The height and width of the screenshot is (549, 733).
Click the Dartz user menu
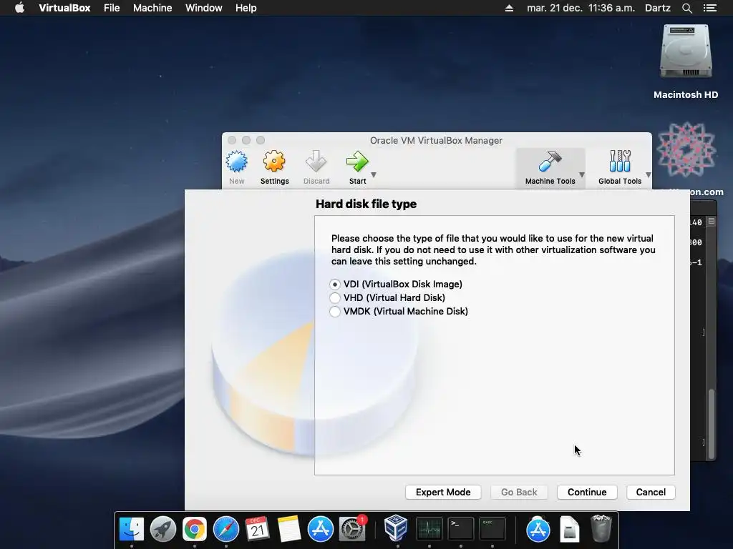point(658,8)
